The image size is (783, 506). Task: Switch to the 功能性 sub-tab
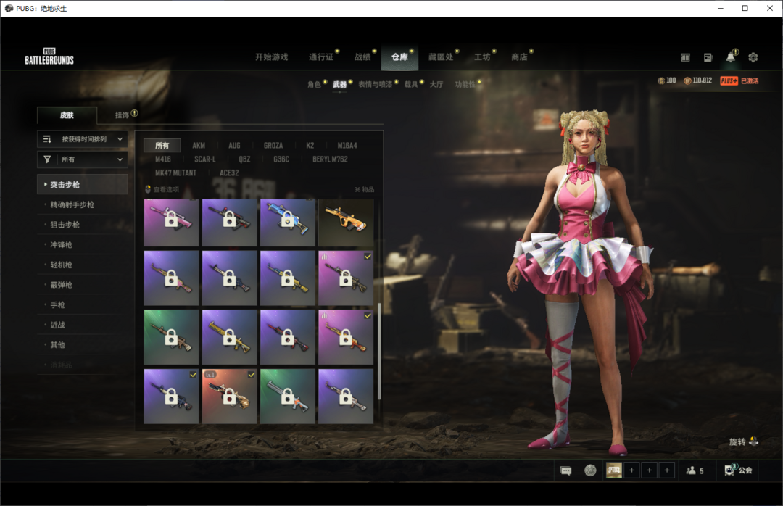click(465, 84)
